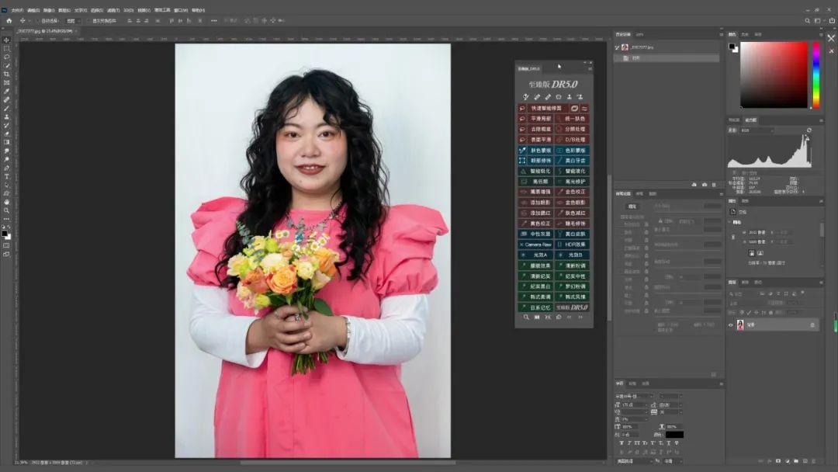
Task: Click the Create New Layer icon
Action: pos(805,461)
